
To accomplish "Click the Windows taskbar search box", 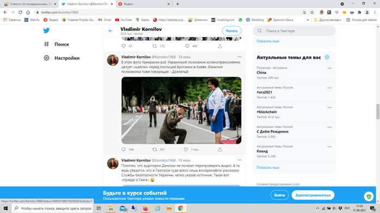I will [52, 208].
